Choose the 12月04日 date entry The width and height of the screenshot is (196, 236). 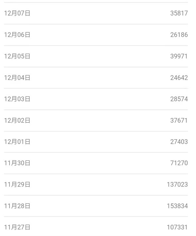(17, 78)
